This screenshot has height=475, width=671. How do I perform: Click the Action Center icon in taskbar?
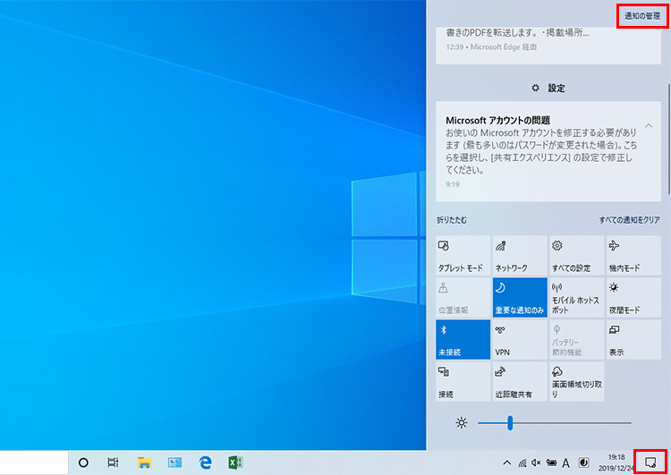650,462
